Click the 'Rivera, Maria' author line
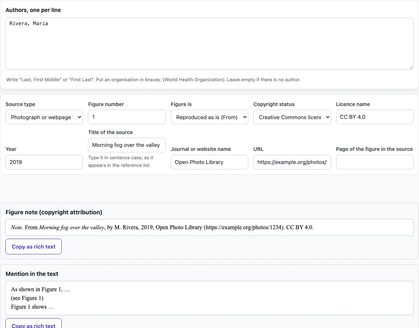This screenshot has width=419, height=328. [x=28, y=23]
